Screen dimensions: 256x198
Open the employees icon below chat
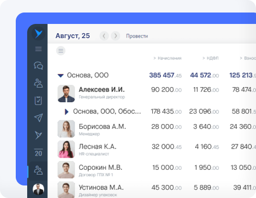pos(39,83)
